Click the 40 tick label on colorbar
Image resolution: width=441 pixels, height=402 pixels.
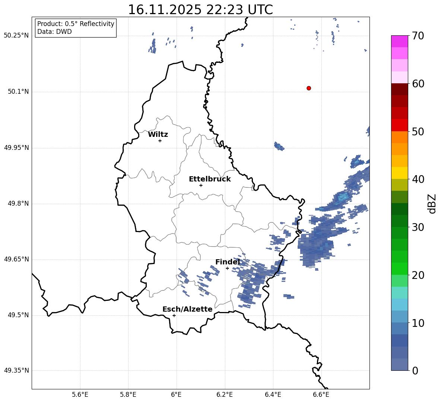tap(418, 179)
